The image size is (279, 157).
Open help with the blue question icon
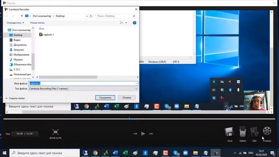click(135, 23)
